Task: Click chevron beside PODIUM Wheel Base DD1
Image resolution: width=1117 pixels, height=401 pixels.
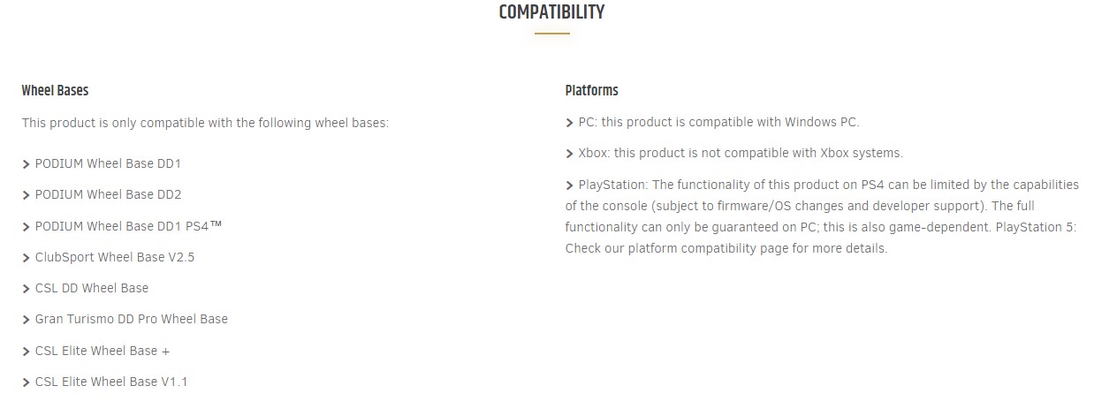Action: [27, 164]
